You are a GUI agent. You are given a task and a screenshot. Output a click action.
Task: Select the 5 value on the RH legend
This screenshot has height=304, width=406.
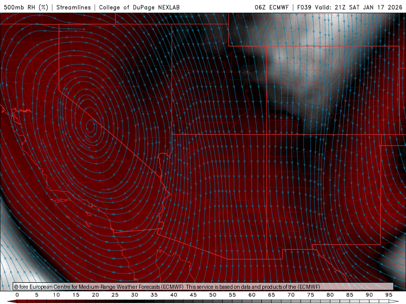37,295
